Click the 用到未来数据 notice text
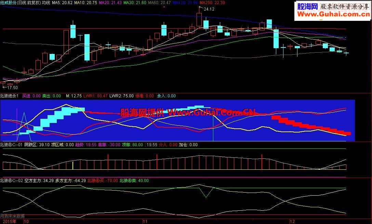The width and height of the screenshot is (372, 224). pyautogui.click(x=12, y=216)
